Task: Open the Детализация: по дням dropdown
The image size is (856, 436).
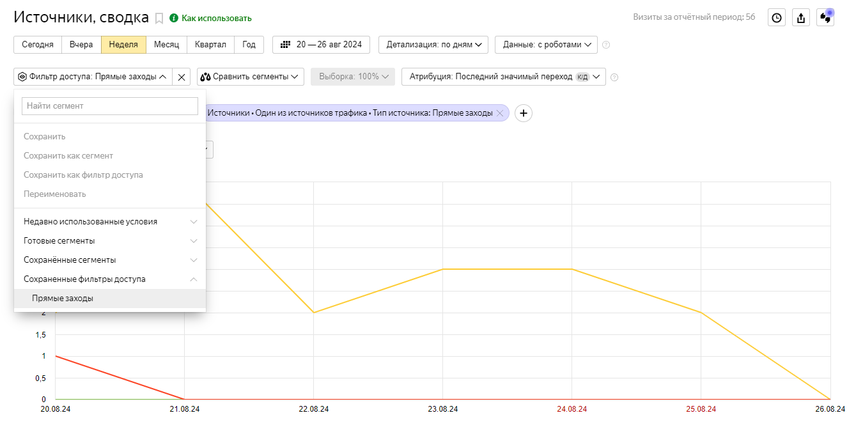Action: [433, 45]
